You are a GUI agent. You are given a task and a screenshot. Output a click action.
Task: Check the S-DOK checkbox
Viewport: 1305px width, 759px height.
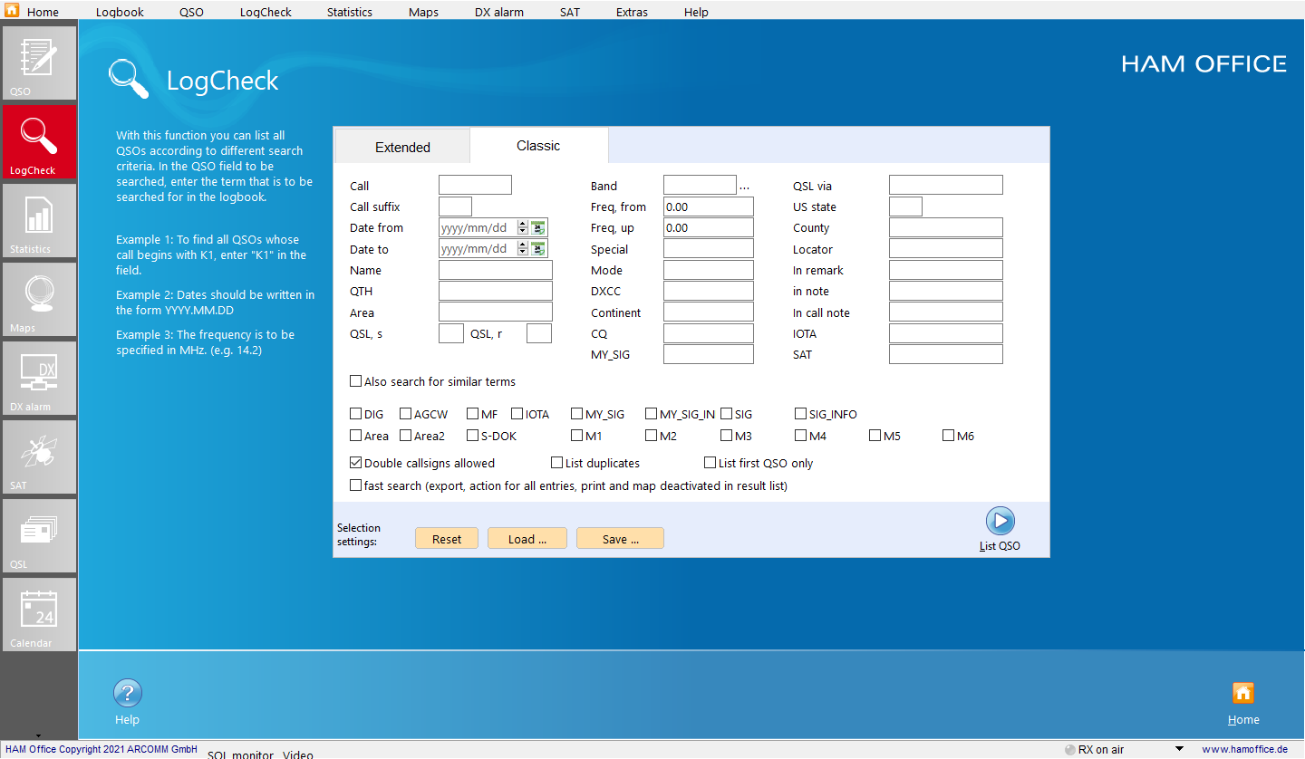[473, 436]
